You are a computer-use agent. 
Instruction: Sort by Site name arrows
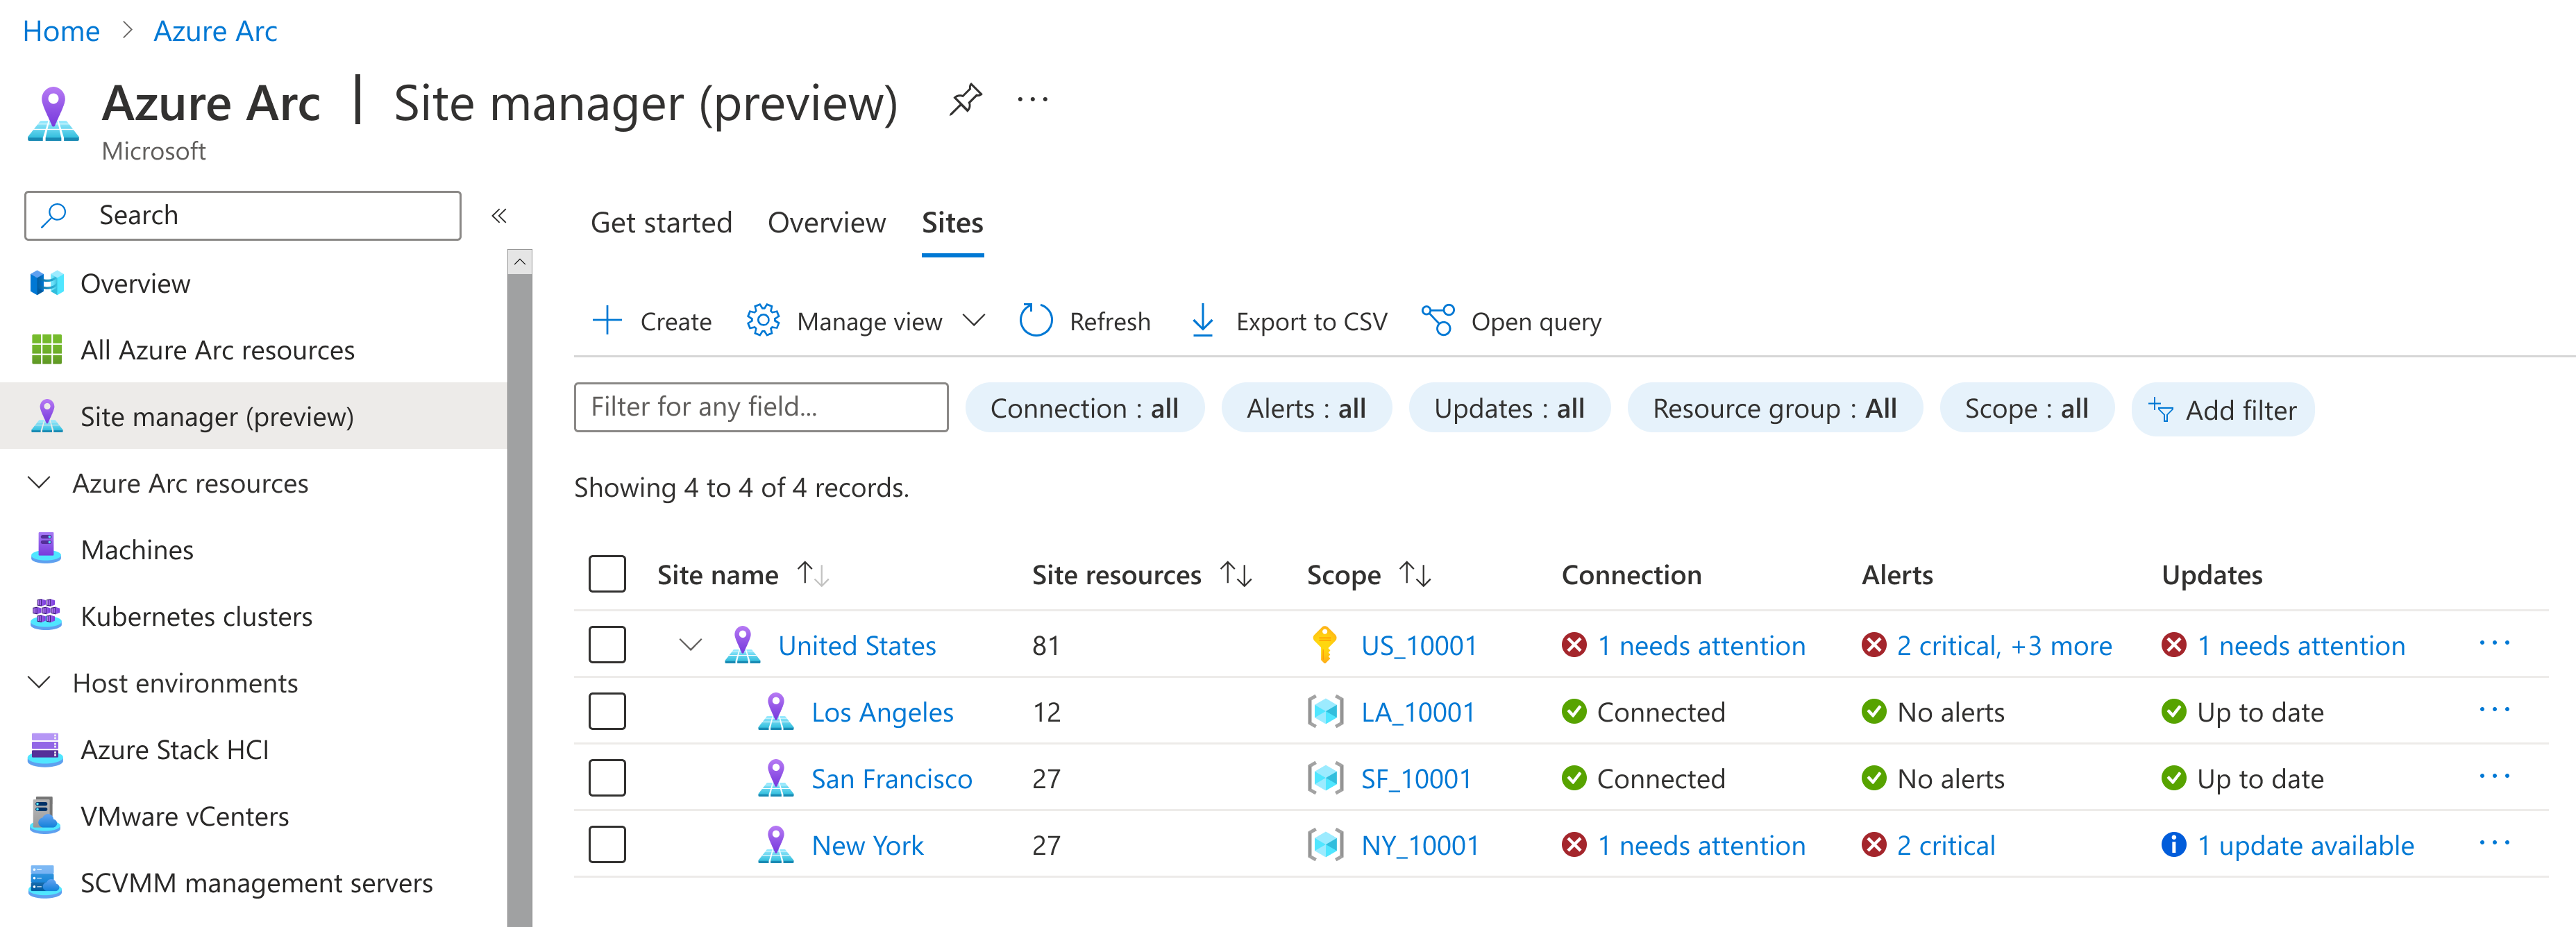pos(812,574)
